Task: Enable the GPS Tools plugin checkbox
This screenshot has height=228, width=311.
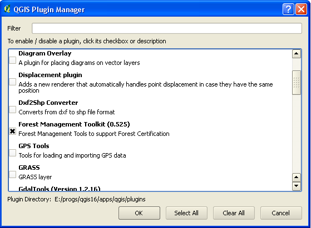Action: pyautogui.click(x=12, y=153)
